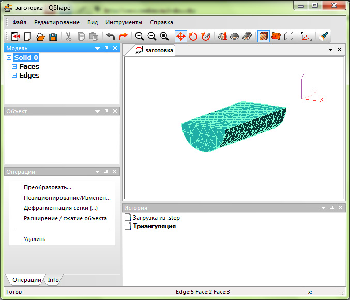Screen dimensions: 350x300
Task: Select the заготовка document tab
Action: [x=154, y=50]
